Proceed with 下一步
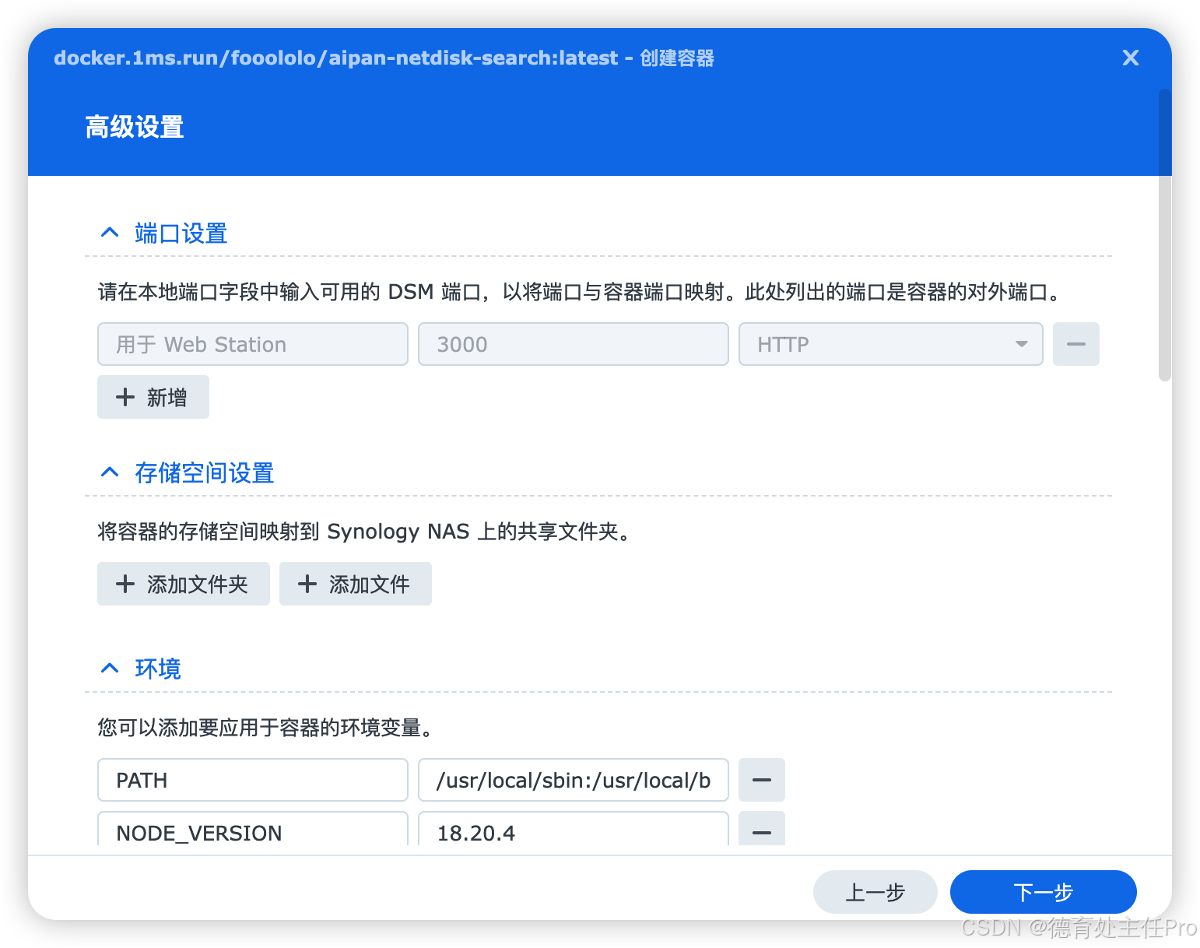Image resolution: width=1200 pixels, height=948 pixels. pos(1044,892)
